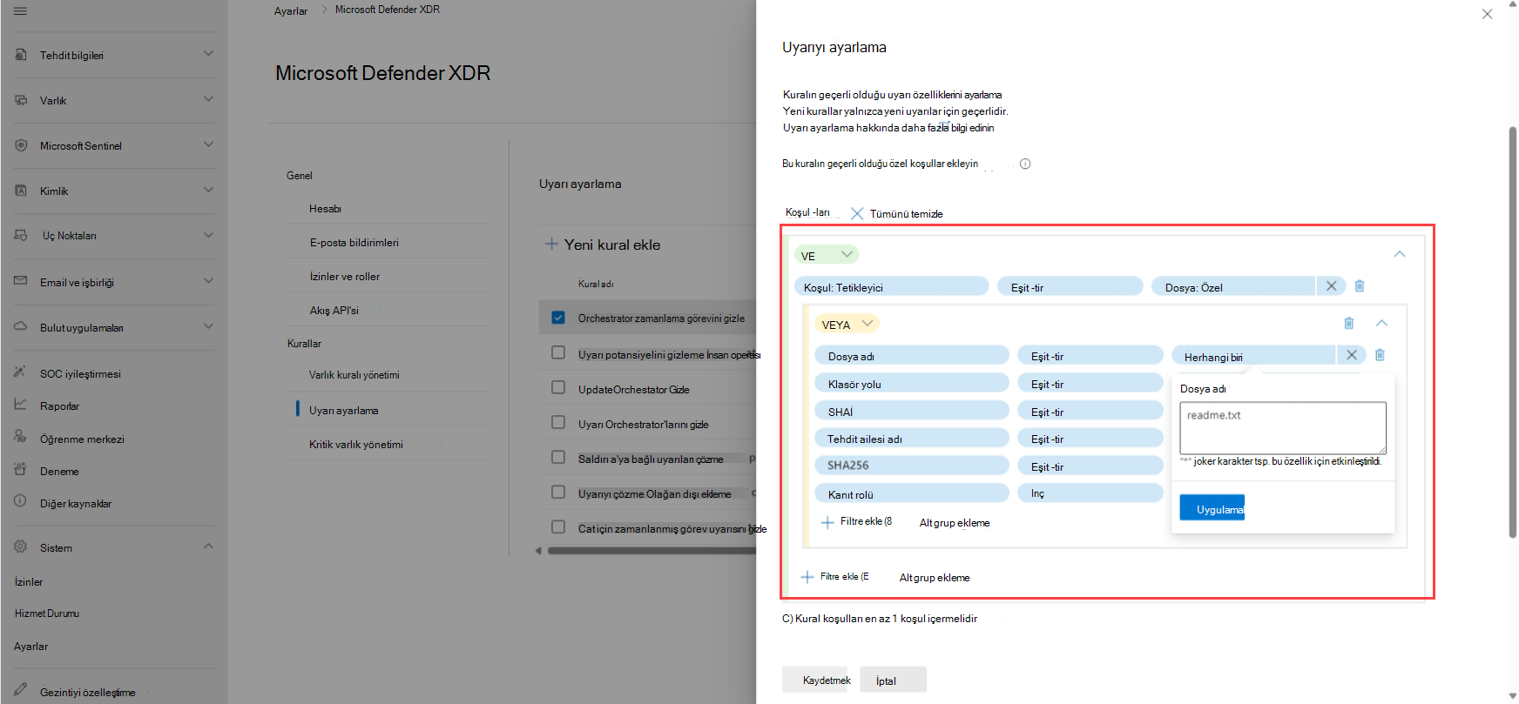Expand the Varlık menu chevron
Image resolution: width=1519 pixels, height=704 pixels.
point(208,99)
